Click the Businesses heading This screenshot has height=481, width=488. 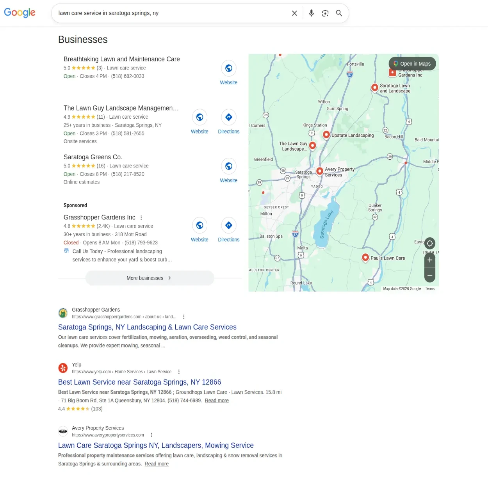83,40
